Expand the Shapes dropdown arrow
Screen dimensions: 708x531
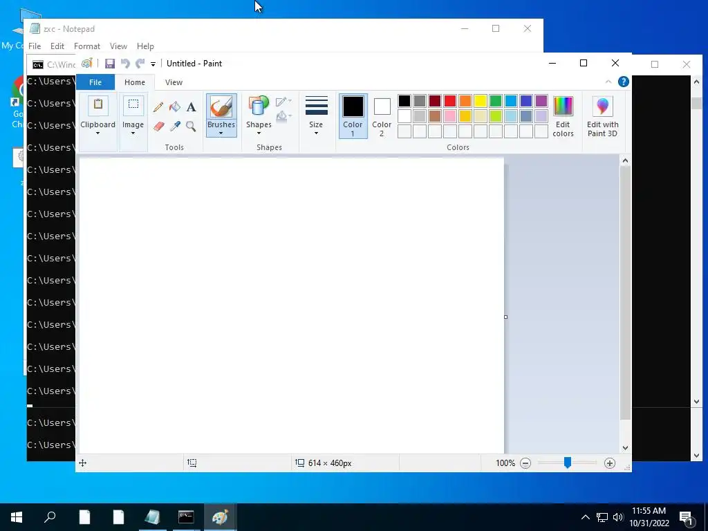[259, 133]
